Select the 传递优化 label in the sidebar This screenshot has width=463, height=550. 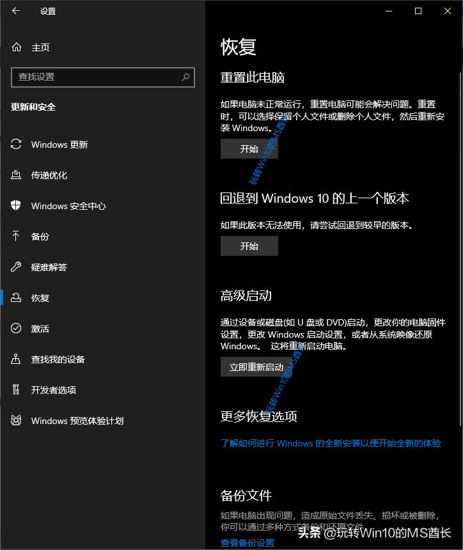pyautogui.click(x=49, y=175)
